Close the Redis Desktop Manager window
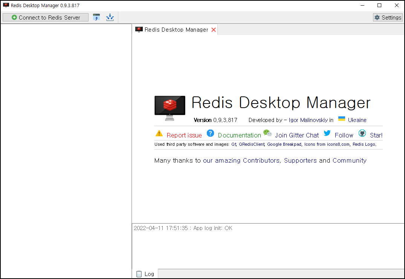The height and width of the screenshot is (279, 405). pos(396,5)
